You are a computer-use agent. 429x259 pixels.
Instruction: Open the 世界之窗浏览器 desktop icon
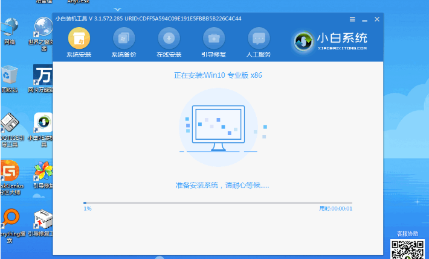click(x=42, y=33)
